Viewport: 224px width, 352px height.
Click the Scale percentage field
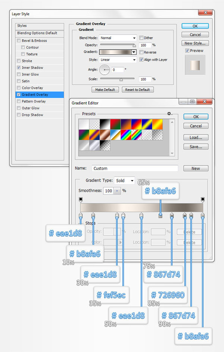pyautogui.click(x=145, y=79)
